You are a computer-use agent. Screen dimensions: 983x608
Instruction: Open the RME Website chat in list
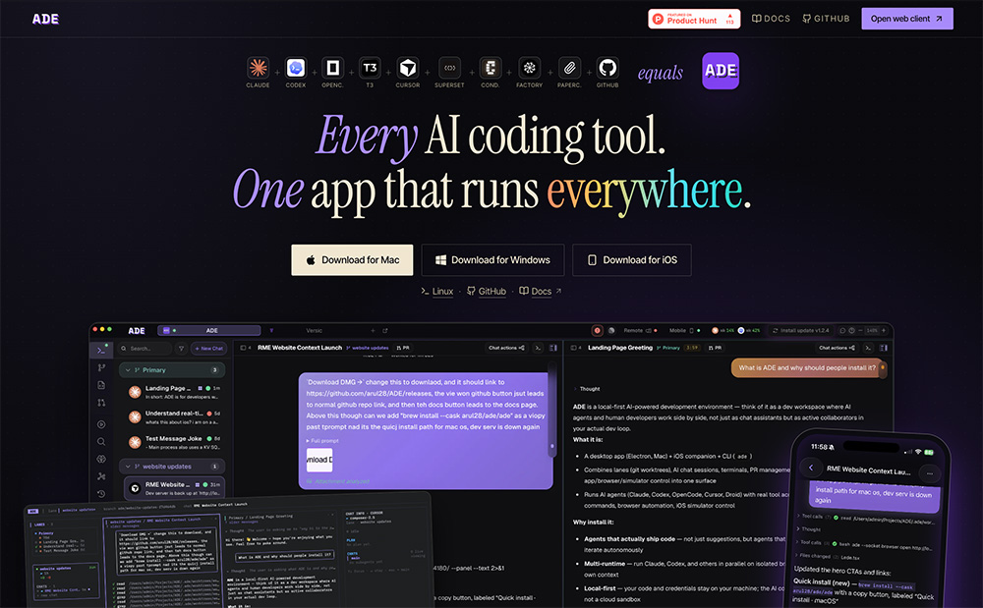pos(174,488)
